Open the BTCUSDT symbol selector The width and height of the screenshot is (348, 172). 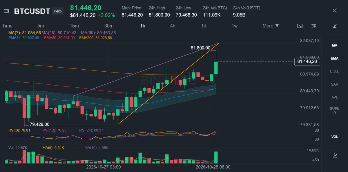[x=32, y=11]
